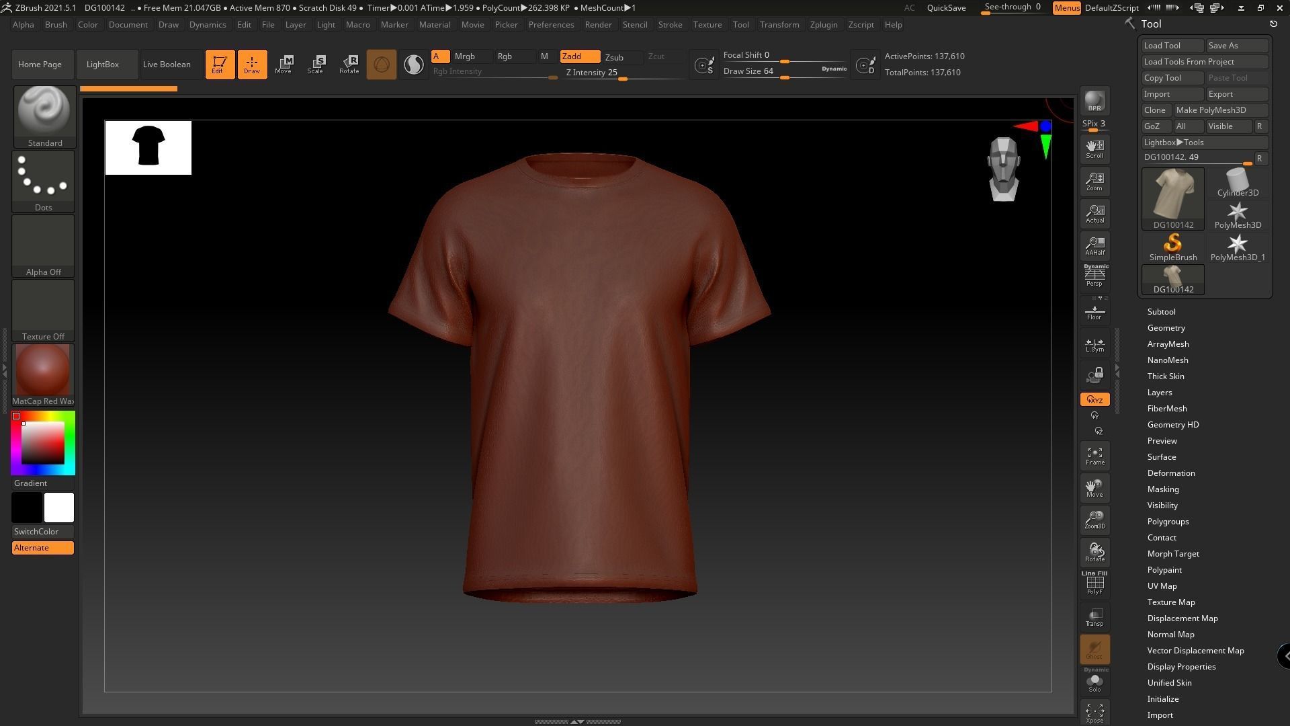Image resolution: width=1290 pixels, height=726 pixels.
Task: Open the Render menu
Action: (x=597, y=25)
